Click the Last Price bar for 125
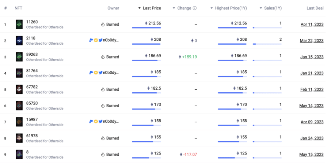 coord(146,158)
